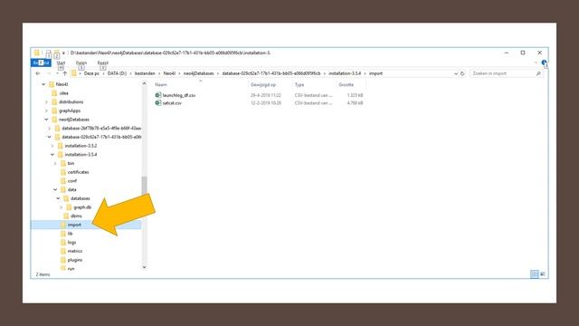Sort by the Grootte column header
The width and height of the screenshot is (579, 326).
pos(346,84)
